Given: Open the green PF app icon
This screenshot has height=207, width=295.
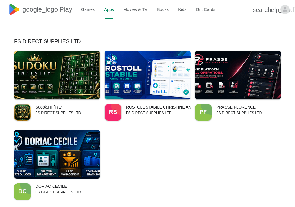Looking at the screenshot, I should pos(203,112).
